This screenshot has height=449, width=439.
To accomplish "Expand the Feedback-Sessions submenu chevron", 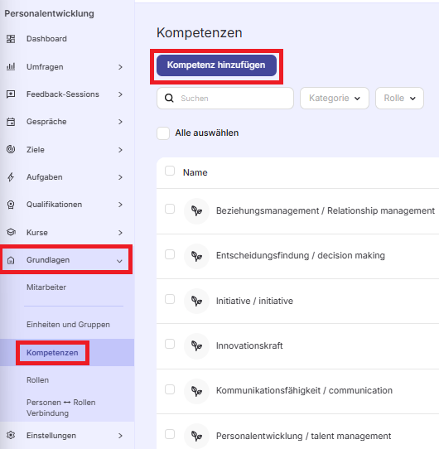I will click(x=120, y=94).
